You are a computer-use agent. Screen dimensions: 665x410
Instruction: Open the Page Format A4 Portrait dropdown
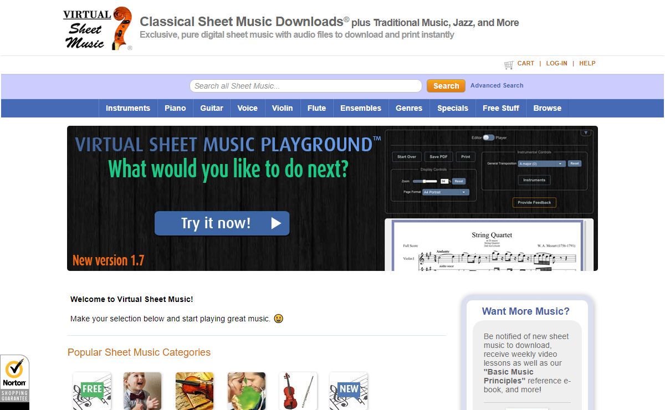point(446,192)
